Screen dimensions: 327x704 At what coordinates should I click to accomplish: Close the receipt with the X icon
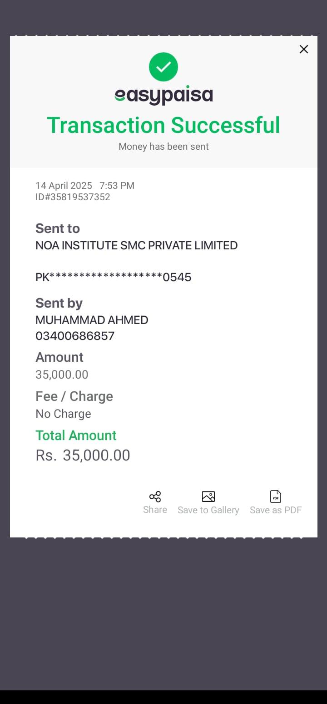[x=304, y=49]
